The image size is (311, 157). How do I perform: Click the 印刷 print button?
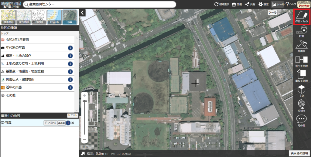(237, 4)
